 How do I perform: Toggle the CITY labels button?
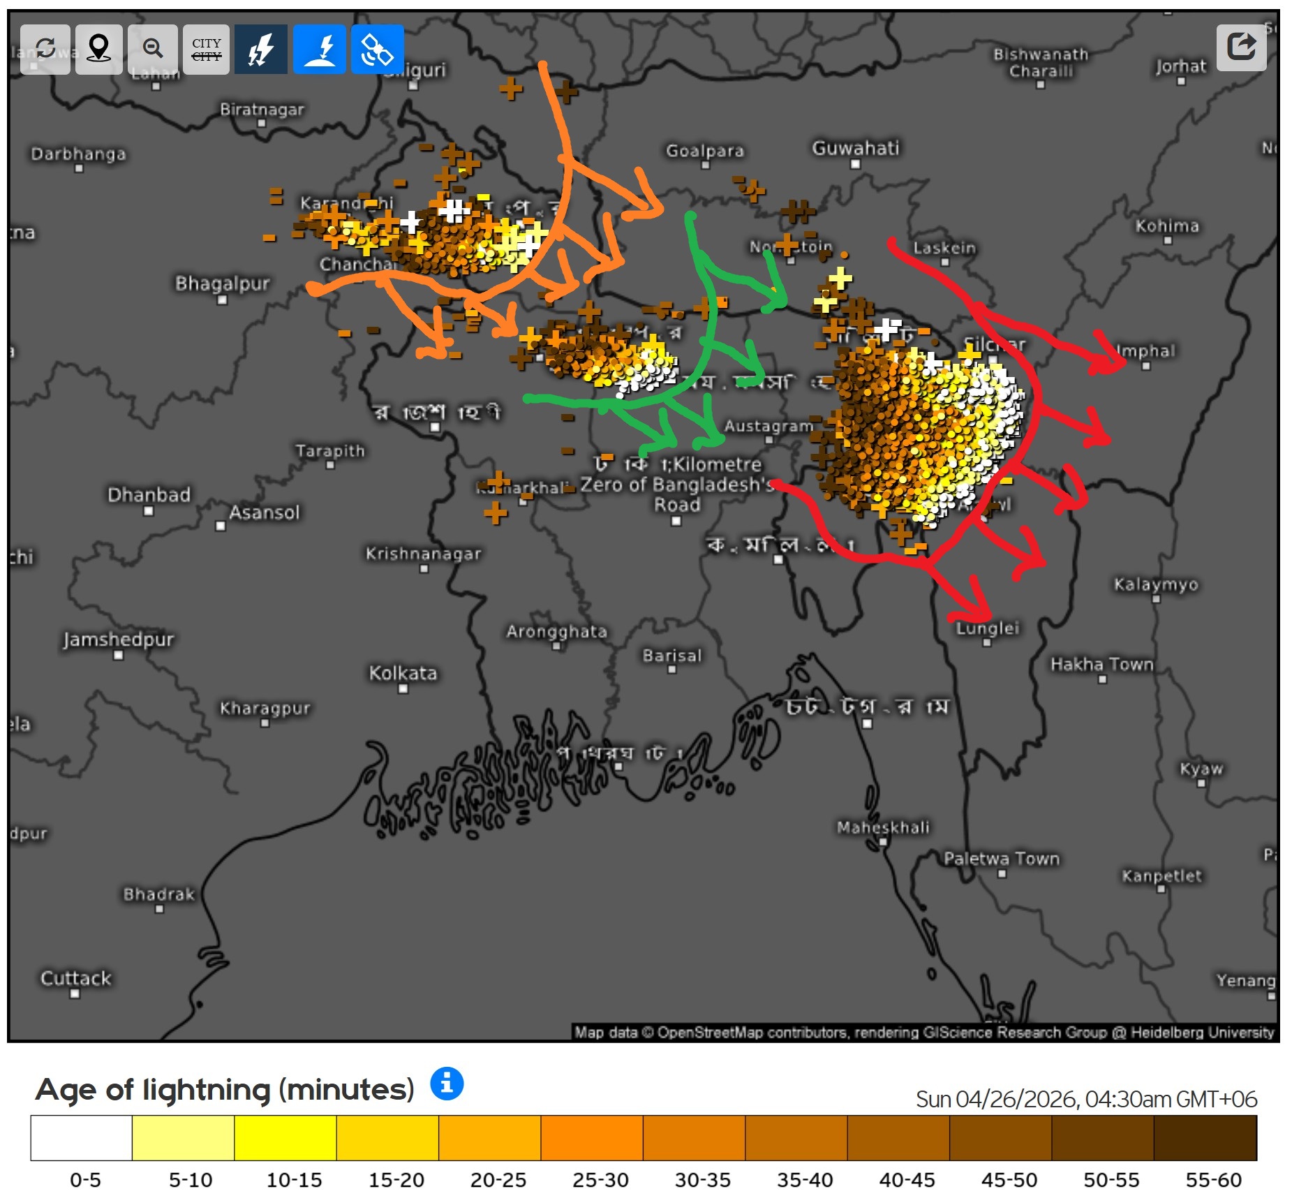[x=207, y=49]
